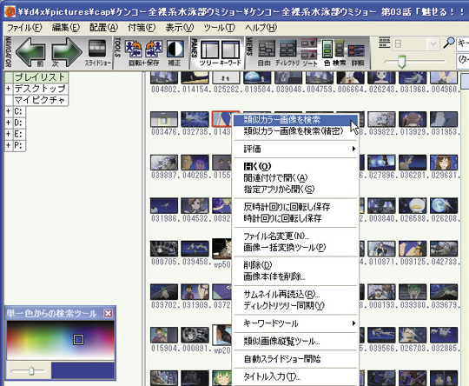Start the スライドショー filmstrip icon
Image resolution: width=469 pixels, height=386 pixels.
97,49
